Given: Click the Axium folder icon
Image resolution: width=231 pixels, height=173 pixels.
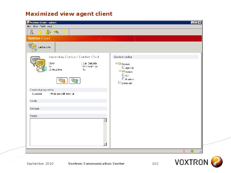Looking at the screenshot, I should 123,71.
